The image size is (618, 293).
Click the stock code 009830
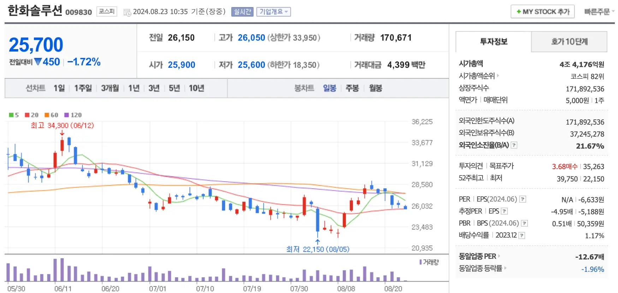click(x=78, y=12)
